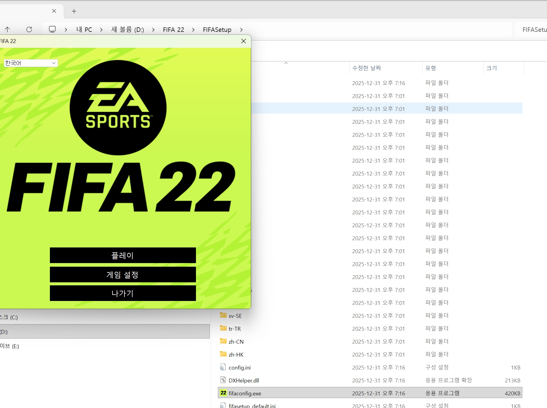Screen dimensions: 547x408
Task: Click the modified date of fifaconfig.exe
Action: 379,393
